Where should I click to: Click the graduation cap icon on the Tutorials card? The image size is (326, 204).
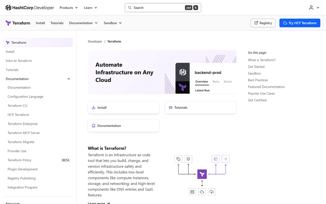point(170,108)
